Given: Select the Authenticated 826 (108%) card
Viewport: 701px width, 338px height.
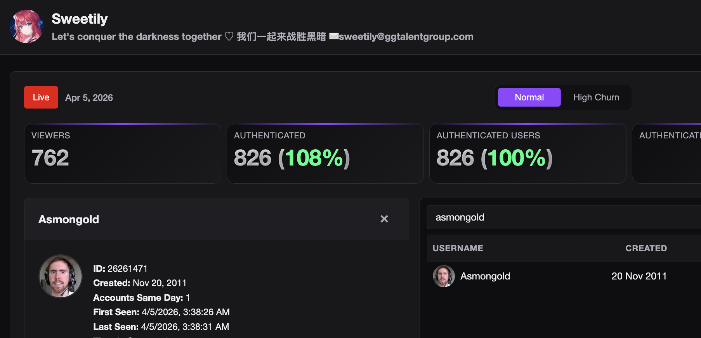Looking at the screenshot, I should (325, 153).
